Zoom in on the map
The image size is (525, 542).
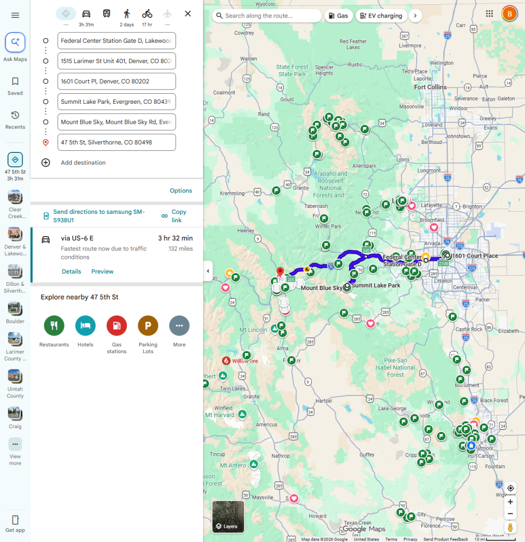(511, 502)
